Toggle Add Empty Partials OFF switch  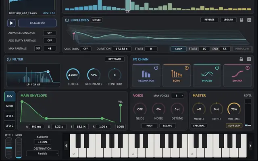click(x=50, y=40)
